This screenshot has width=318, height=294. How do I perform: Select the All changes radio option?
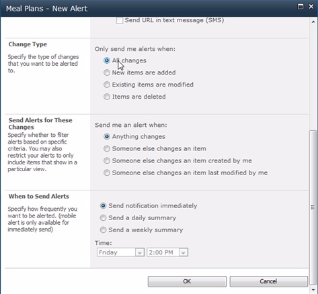pos(107,60)
